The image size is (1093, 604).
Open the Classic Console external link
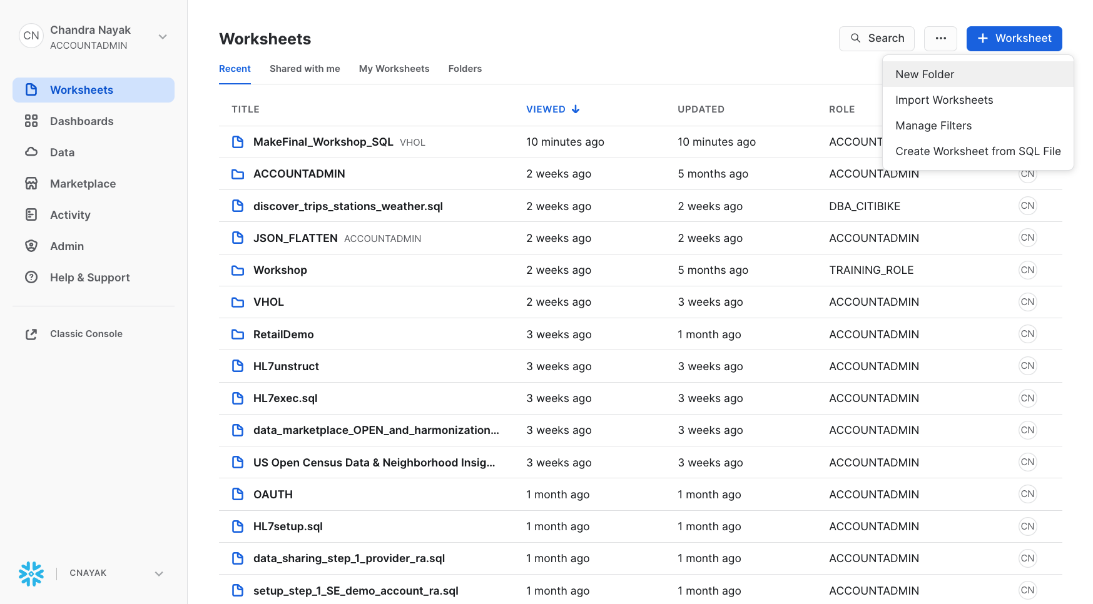coord(86,334)
